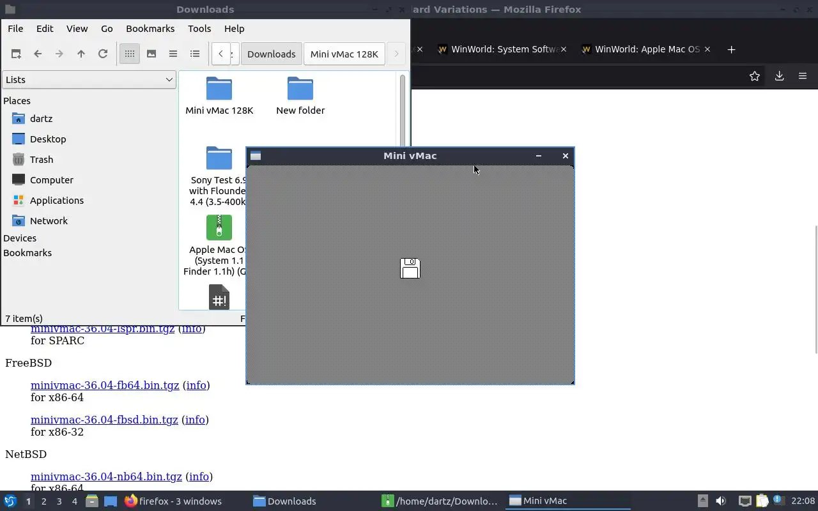This screenshot has width=818, height=511.
Task: Open a new Firefox tab with plus button
Action: (732, 49)
